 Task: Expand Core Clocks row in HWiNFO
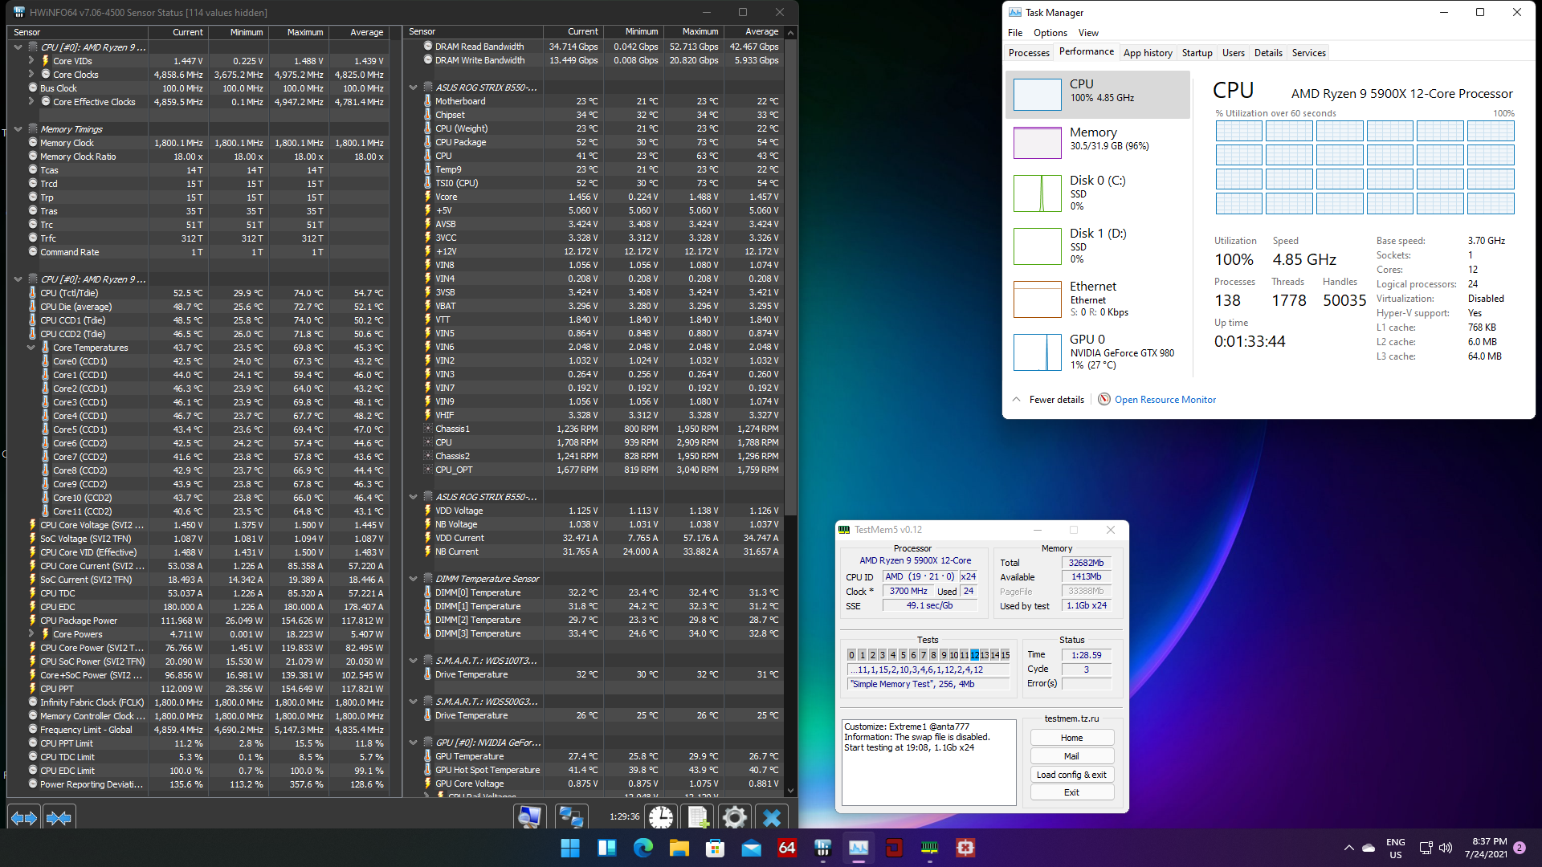(31, 75)
